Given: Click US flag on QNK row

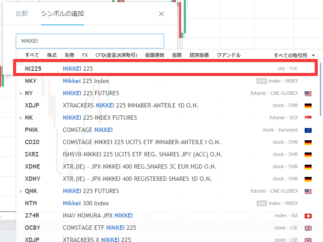Looking at the screenshot, I should point(308,191).
